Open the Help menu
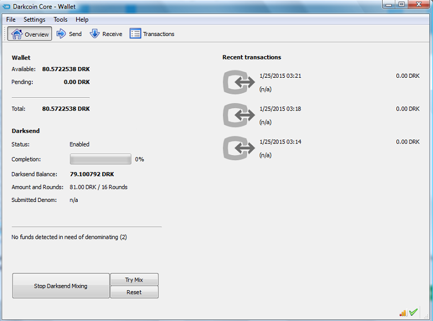 [x=82, y=19]
